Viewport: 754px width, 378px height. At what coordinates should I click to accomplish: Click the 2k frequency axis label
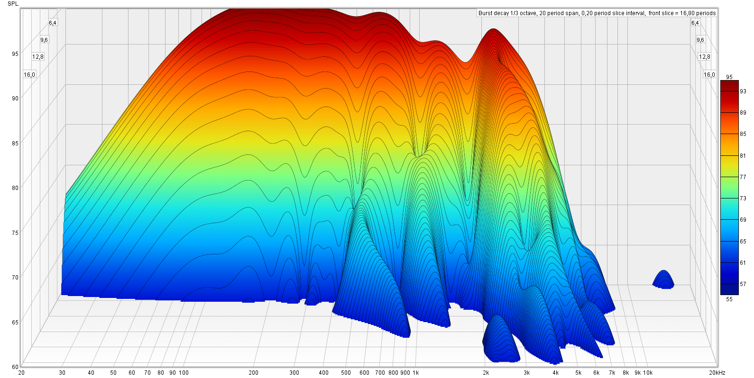pos(486,373)
